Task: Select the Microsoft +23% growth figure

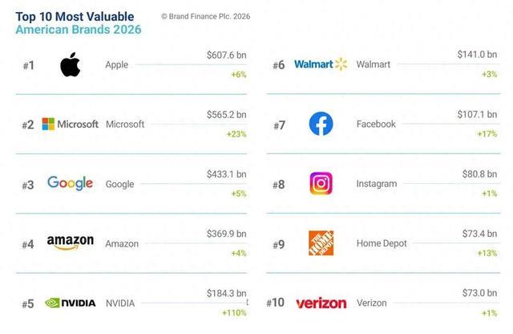Action: click(236, 134)
